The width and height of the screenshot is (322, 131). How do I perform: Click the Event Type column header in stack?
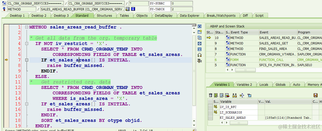point(244,32)
